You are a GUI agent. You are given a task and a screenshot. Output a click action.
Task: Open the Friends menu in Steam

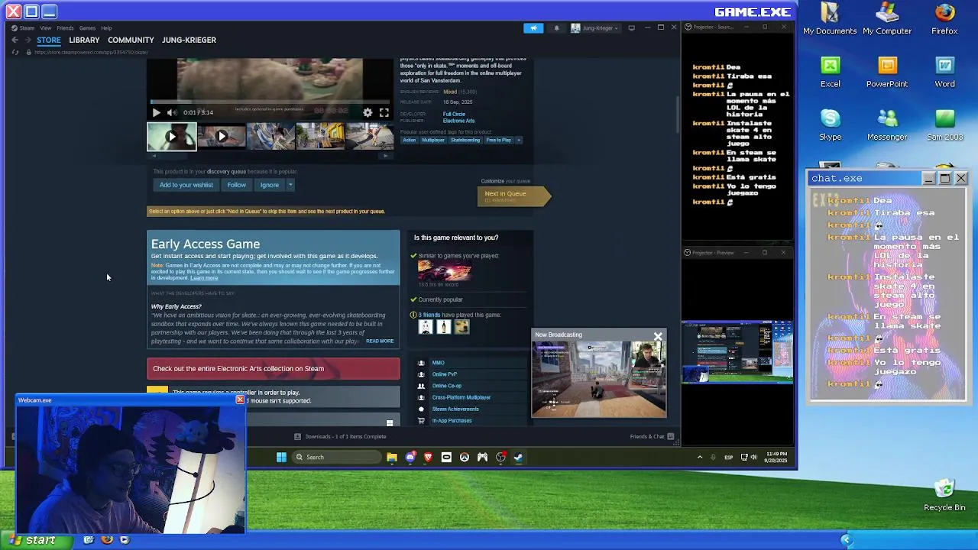(x=65, y=28)
